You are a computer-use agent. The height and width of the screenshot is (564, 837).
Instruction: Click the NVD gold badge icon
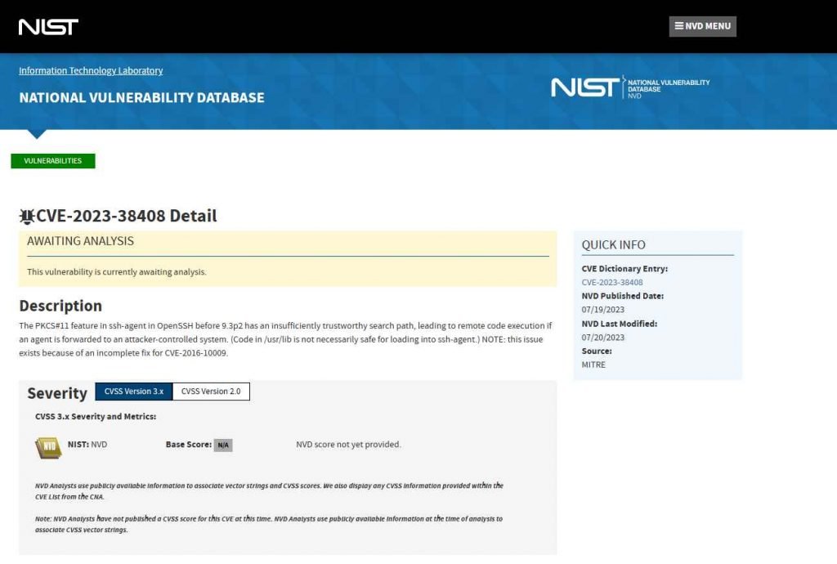pyautogui.click(x=48, y=447)
